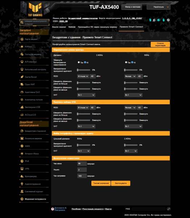
Task: Click 2.4GHz bandwidth utilization slider in trigger section
Action: [x=84, y=70]
